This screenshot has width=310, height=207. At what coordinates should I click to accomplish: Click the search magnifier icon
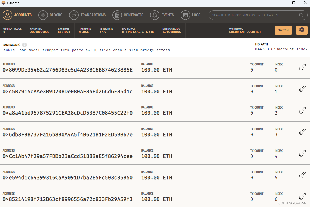click(x=301, y=15)
